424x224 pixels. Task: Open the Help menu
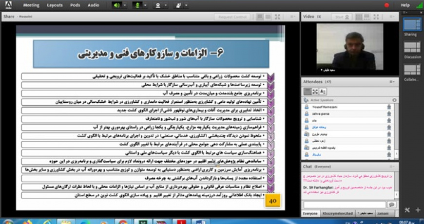[405, 5]
